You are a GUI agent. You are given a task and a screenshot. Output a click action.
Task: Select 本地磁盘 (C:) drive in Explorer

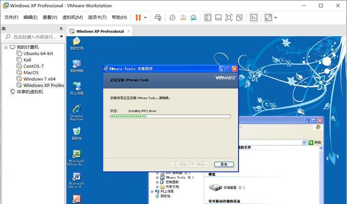(227, 188)
